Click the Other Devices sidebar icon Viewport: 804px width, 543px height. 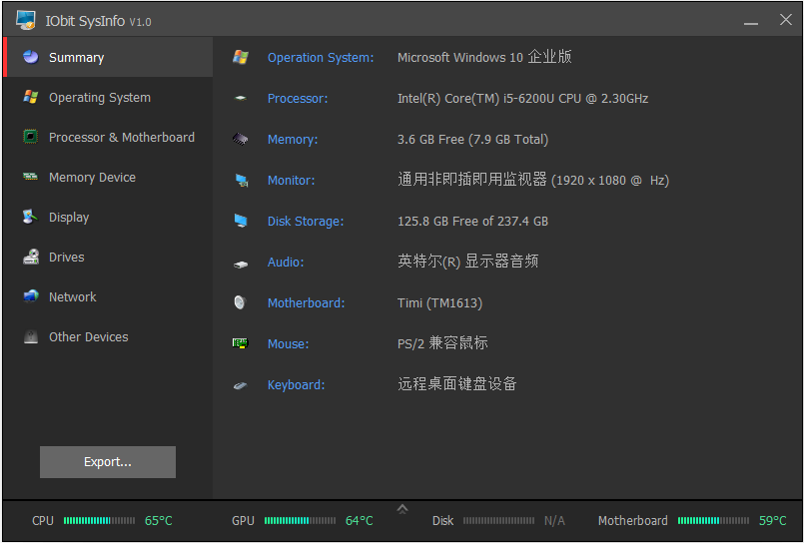pyautogui.click(x=31, y=336)
